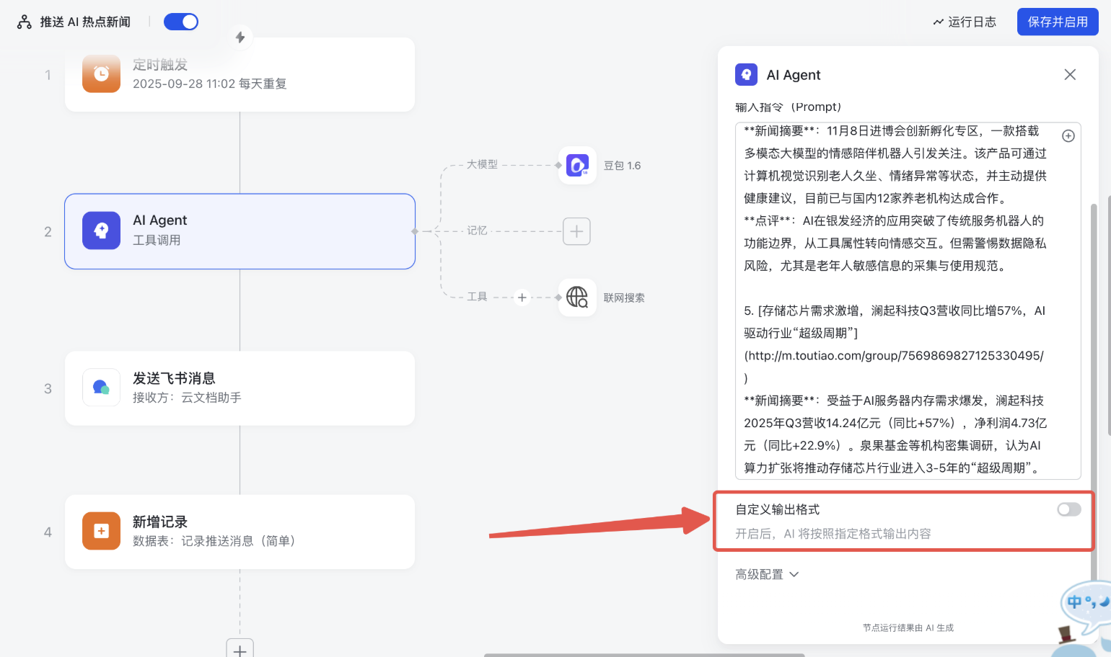Add a memory with the plus box

(x=576, y=231)
